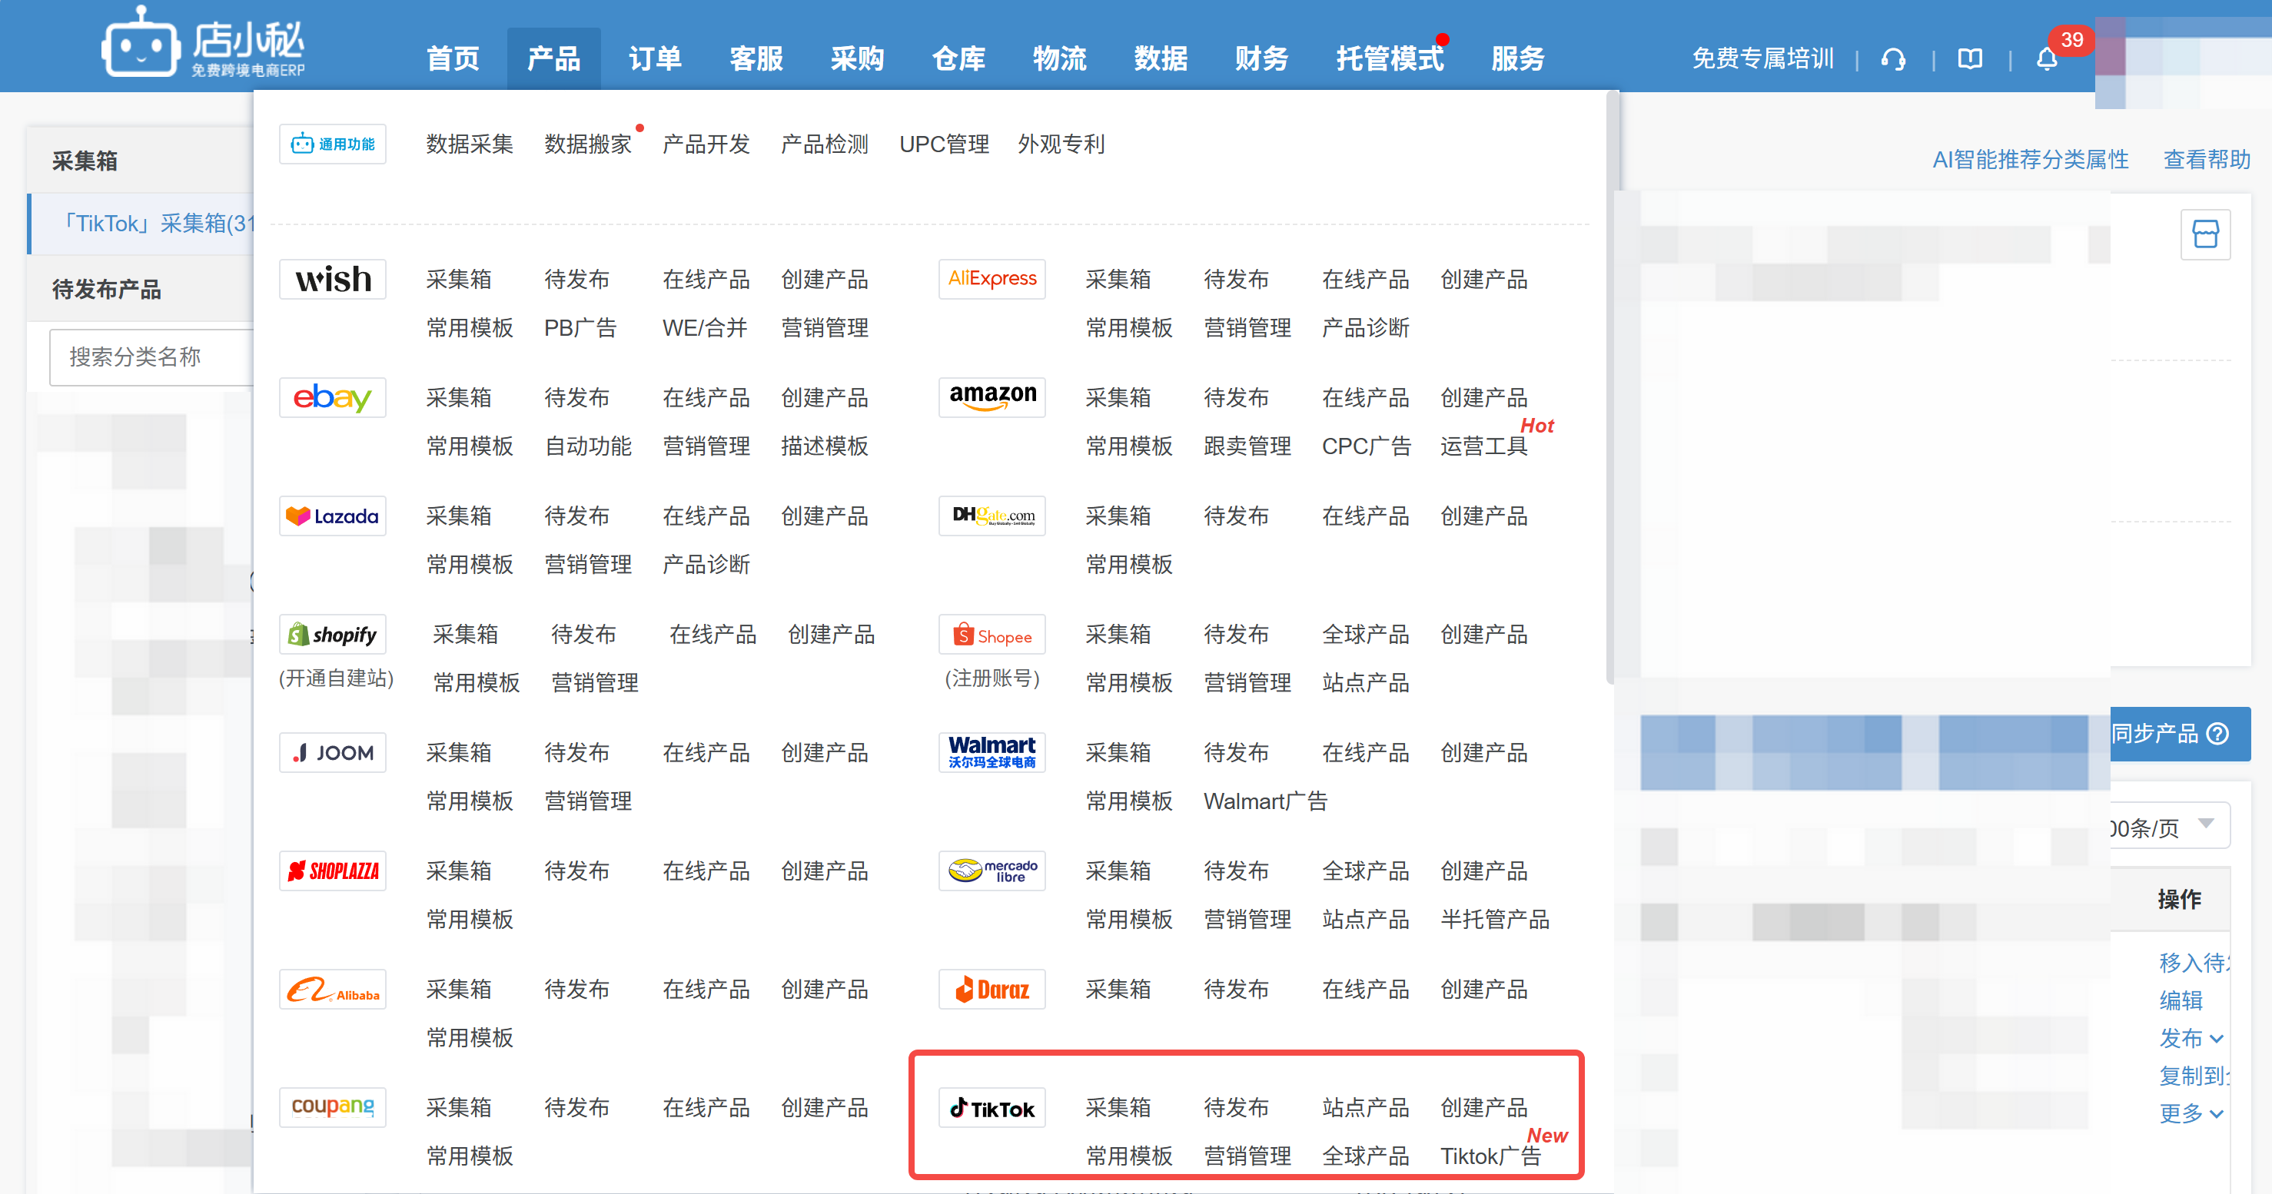
Task: Click the Mercado Libre platform logo
Action: [992, 871]
